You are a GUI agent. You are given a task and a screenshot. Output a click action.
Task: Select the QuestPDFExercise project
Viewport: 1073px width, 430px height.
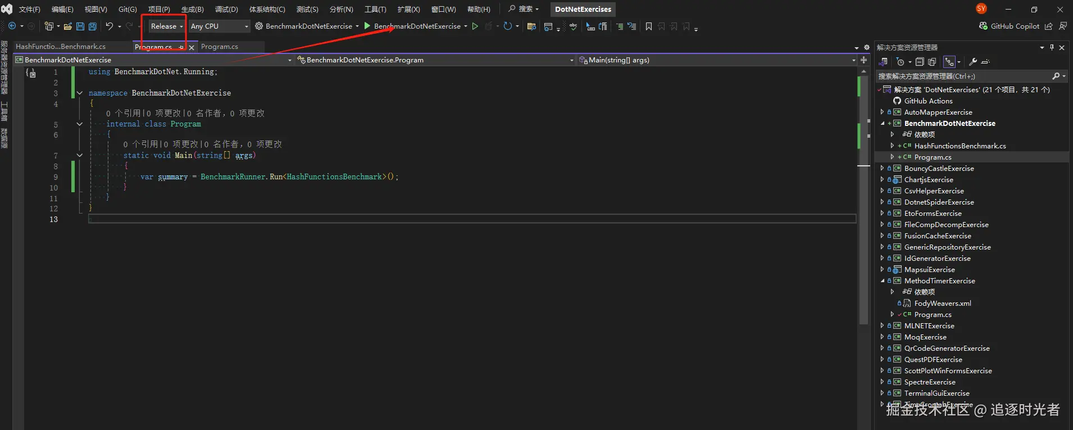tap(933, 360)
